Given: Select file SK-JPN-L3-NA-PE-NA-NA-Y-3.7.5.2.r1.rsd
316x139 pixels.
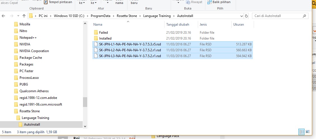Looking at the screenshot, I should tap(130, 56).
